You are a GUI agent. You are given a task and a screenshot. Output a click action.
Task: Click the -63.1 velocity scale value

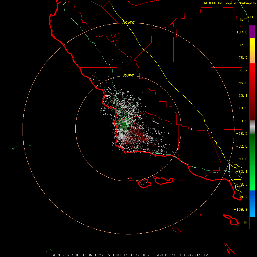click(x=242, y=172)
